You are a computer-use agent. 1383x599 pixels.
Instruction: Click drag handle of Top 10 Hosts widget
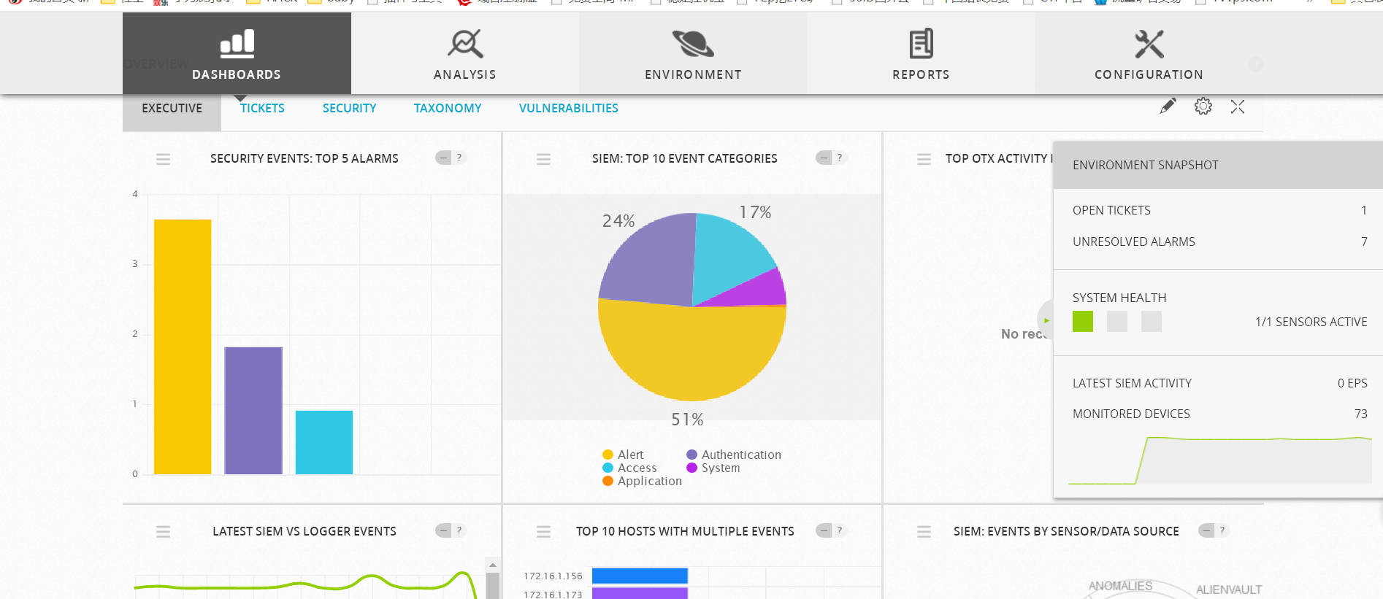(543, 532)
